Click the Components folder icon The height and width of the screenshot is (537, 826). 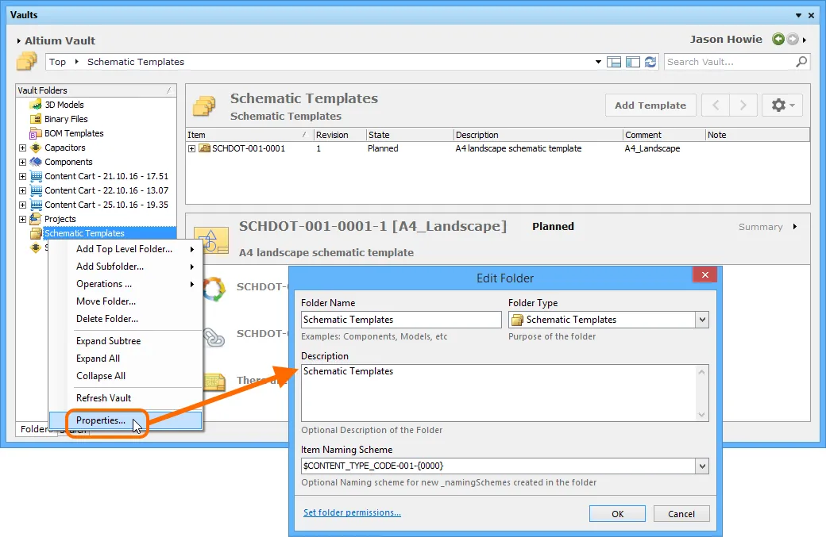36,162
